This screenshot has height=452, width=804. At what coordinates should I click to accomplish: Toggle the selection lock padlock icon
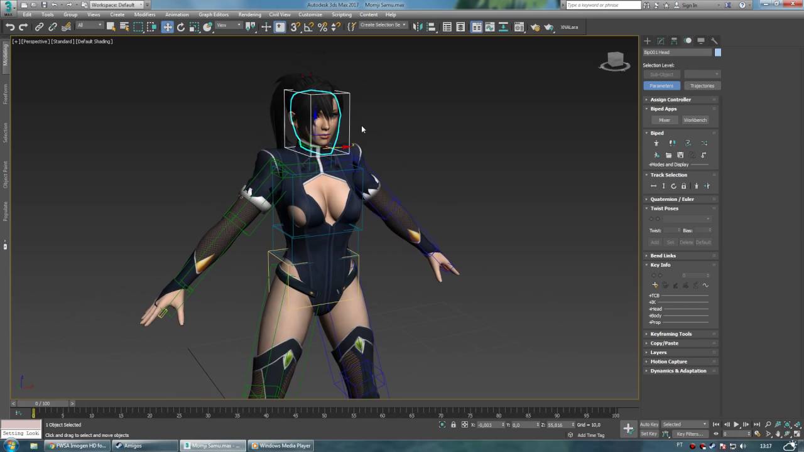(x=454, y=424)
